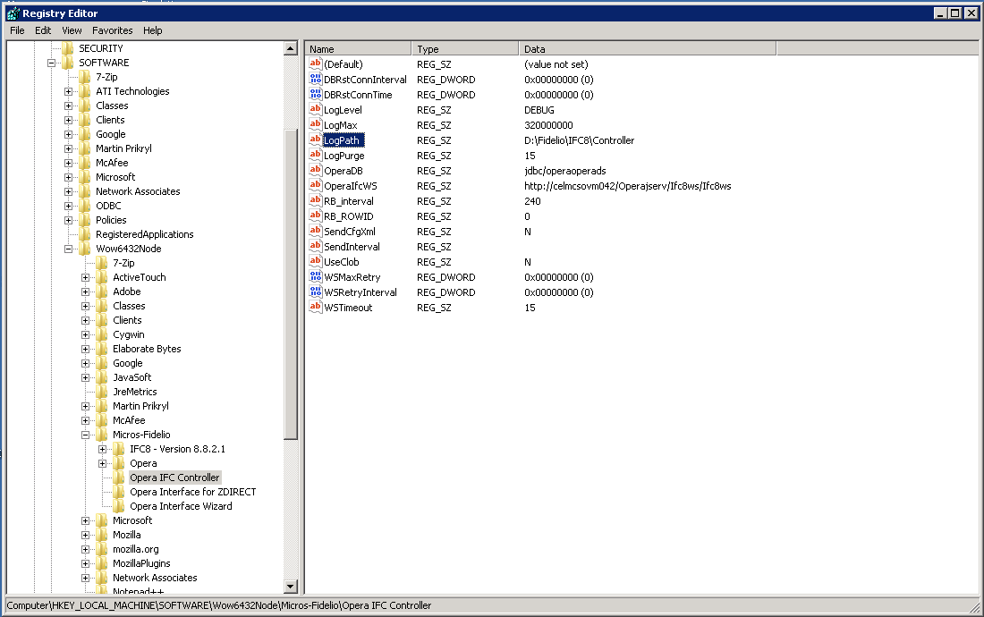The image size is (984, 617).
Task: Click the LogPath string value icon
Action: (x=315, y=139)
